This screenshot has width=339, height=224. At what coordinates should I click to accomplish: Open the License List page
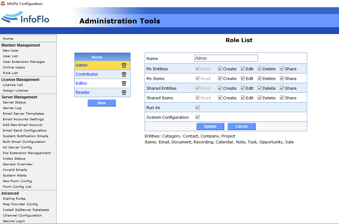point(13,85)
